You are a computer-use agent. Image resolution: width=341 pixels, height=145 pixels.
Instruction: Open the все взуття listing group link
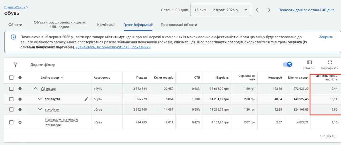coord(52,99)
